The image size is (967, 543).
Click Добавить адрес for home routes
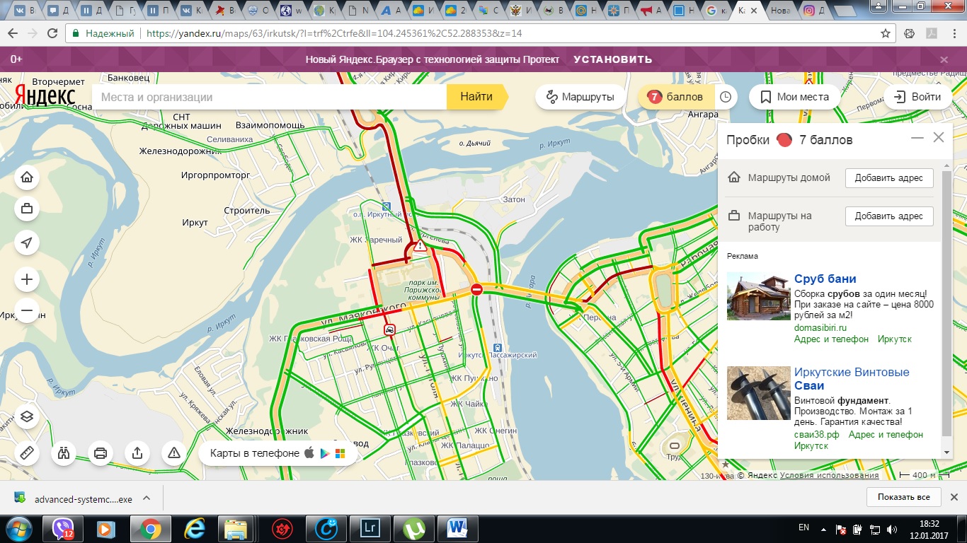[x=889, y=177]
